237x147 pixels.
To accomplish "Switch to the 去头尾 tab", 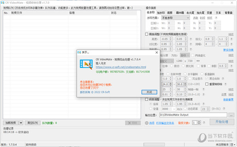I will [x=190, y=13].
